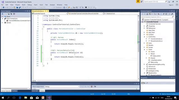Screen dimensions: 179x100
Task: Click the Undo toolbar icon
Action: click(23, 7)
